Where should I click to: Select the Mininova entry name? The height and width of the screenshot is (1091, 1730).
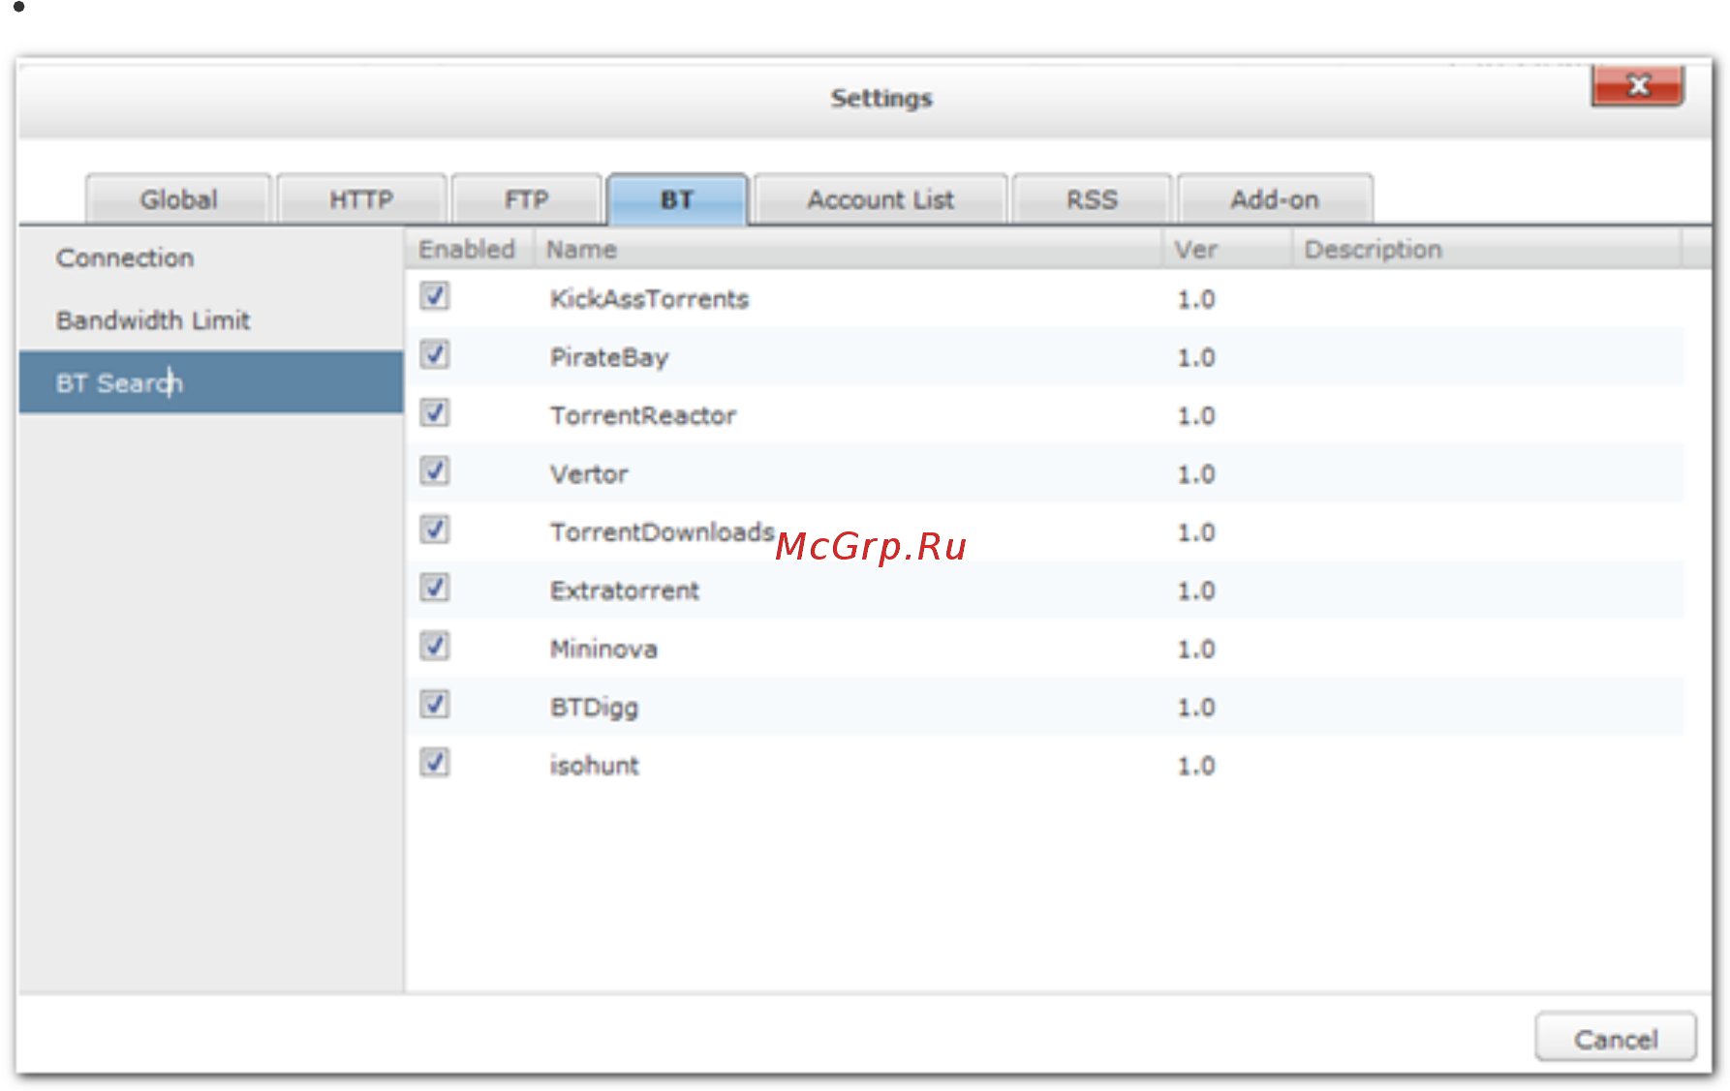[x=603, y=649]
